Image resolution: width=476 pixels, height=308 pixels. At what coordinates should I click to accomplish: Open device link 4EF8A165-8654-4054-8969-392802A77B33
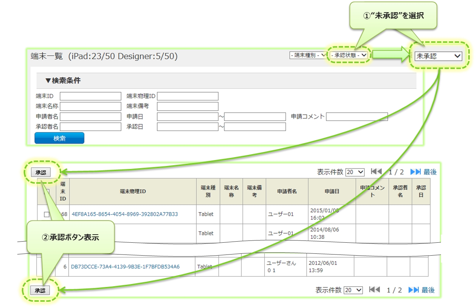pos(125,214)
